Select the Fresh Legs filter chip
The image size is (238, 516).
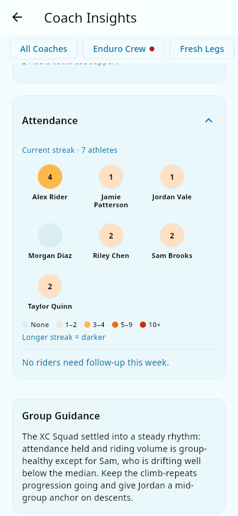(202, 49)
